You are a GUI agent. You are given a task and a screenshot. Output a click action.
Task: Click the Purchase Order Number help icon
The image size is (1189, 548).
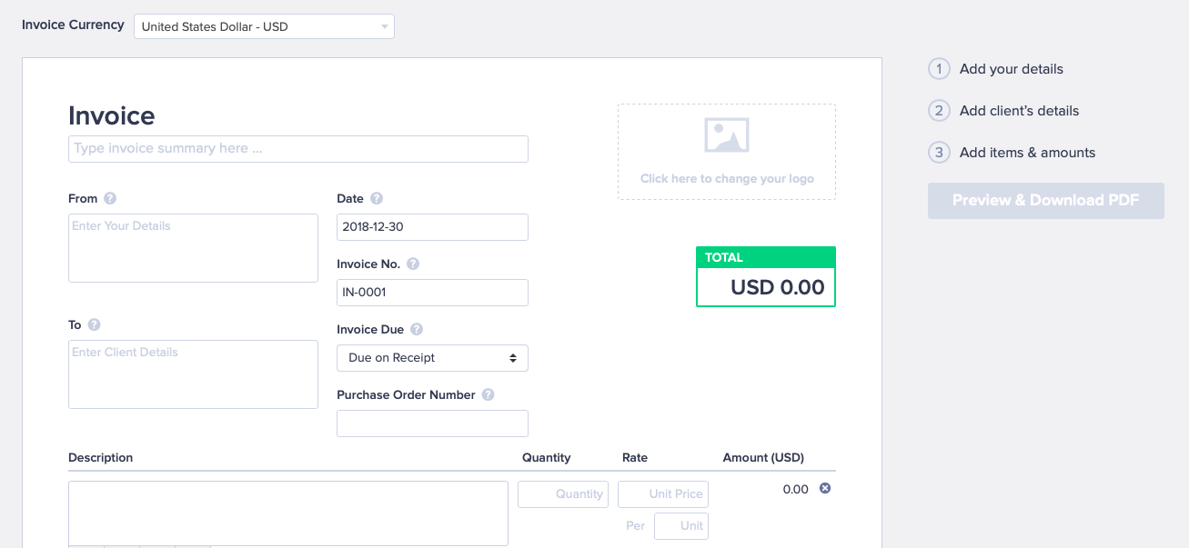489,394
